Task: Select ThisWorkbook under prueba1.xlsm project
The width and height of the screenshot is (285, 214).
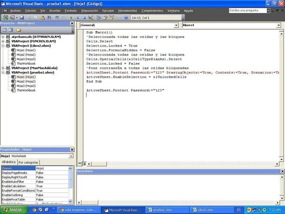Action: [x=26, y=90]
